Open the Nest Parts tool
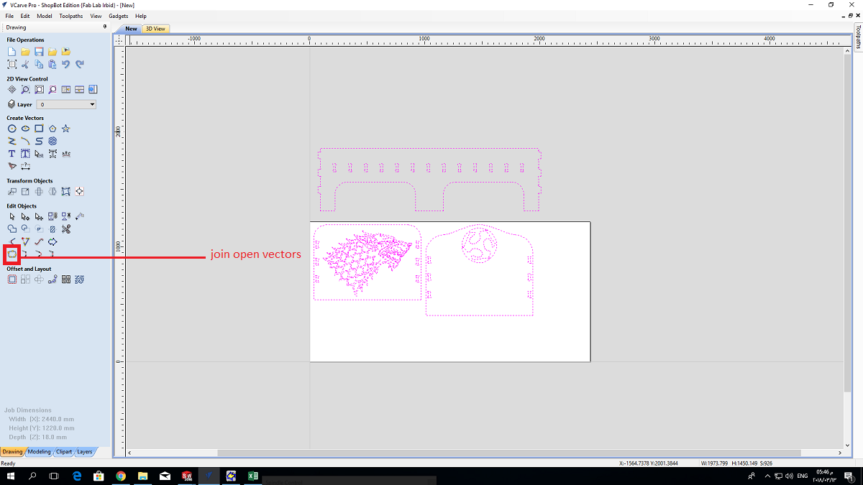 point(80,280)
